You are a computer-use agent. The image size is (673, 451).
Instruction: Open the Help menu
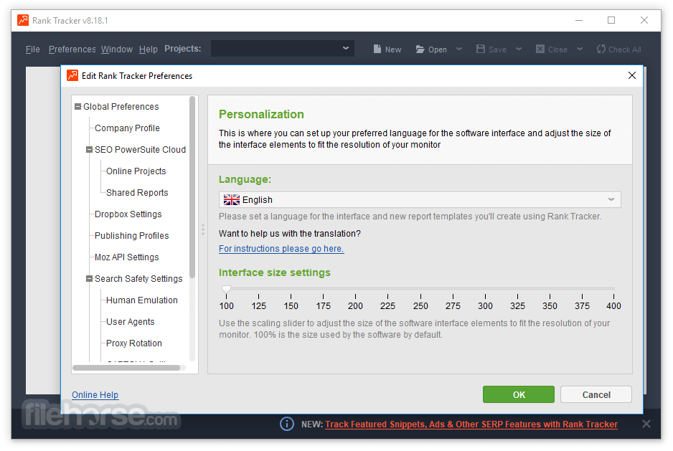pos(148,49)
